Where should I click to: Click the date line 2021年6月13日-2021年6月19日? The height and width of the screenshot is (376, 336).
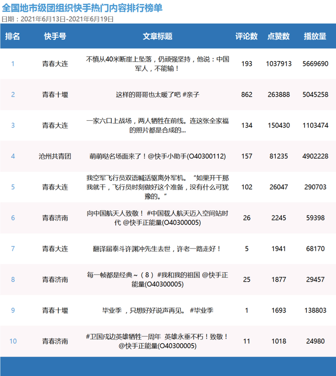pyautogui.click(x=67, y=19)
